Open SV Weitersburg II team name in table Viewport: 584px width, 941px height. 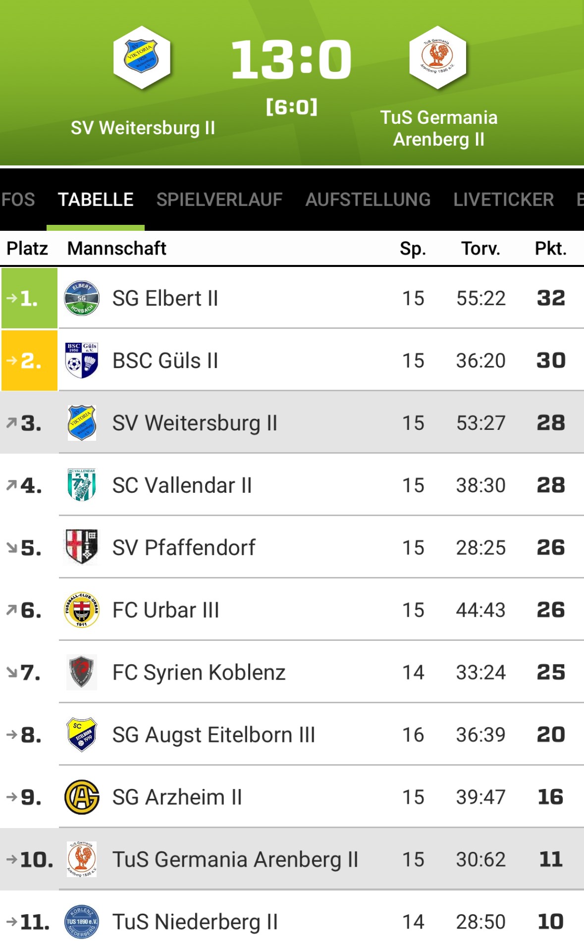pyautogui.click(x=195, y=423)
